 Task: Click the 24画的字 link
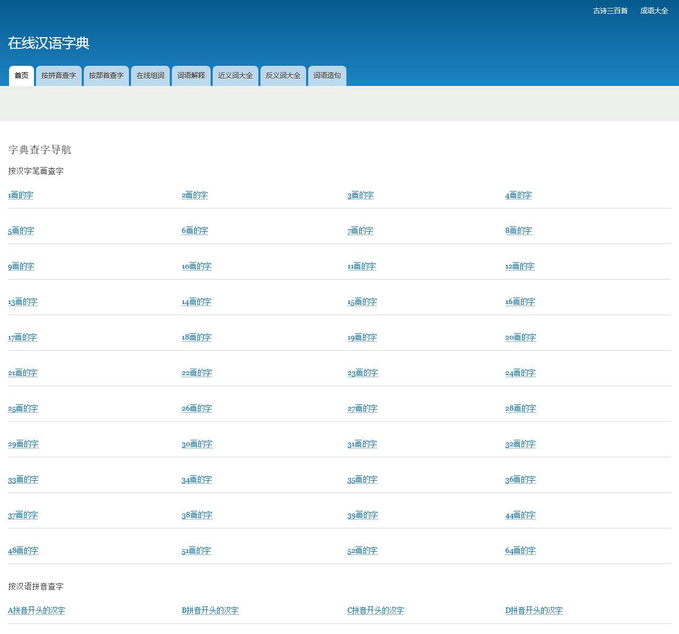[x=520, y=373]
